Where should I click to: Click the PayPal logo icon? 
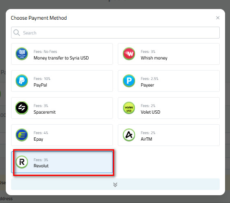(x=22, y=81)
